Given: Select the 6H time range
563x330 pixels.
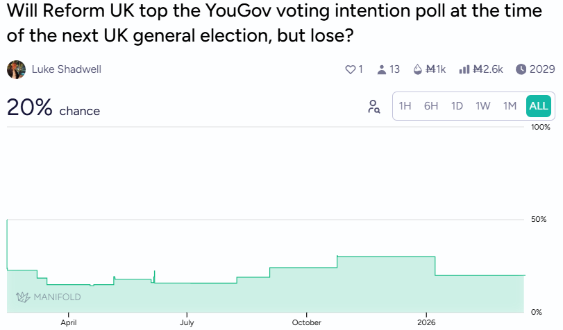Looking at the screenshot, I should (x=431, y=106).
